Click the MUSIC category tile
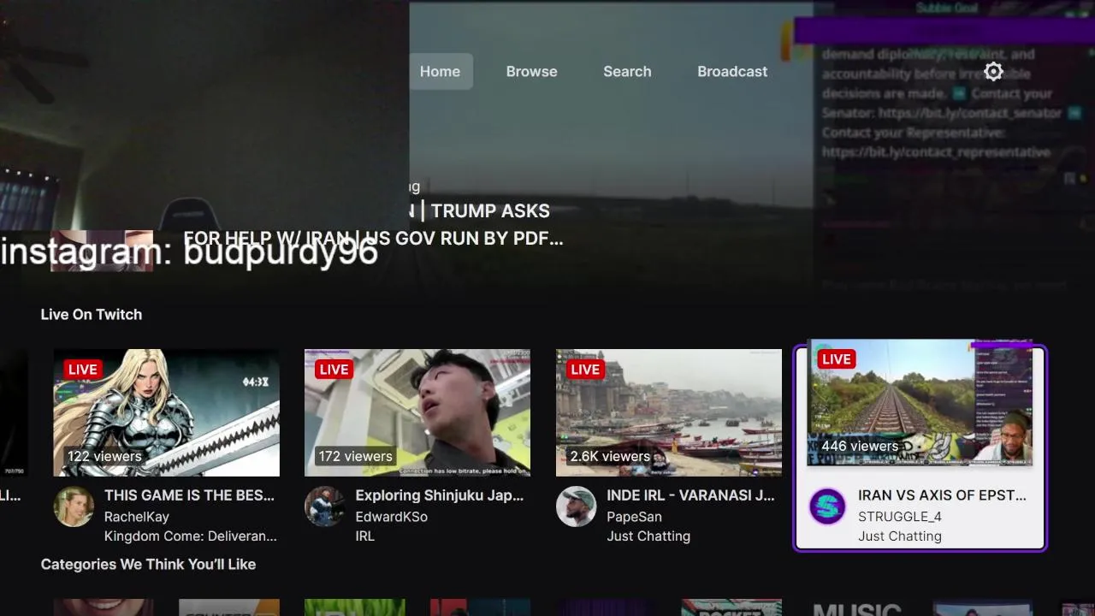This screenshot has width=1095, height=616. [x=856, y=608]
